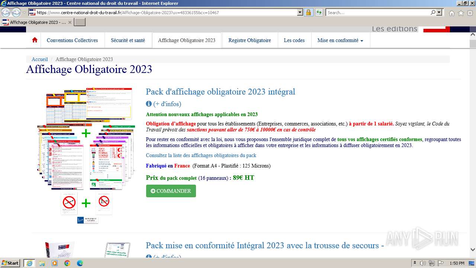Click the no-smoking signs image
Image resolution: width=476 pixels, height=268 pixels.
click(x=86, y=204)
